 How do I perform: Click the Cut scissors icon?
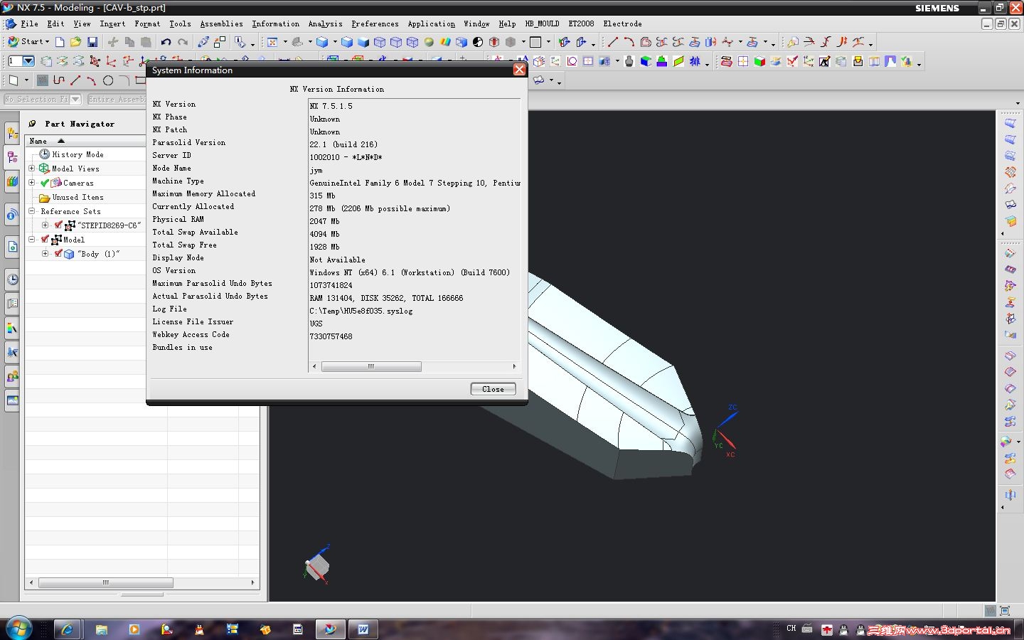(112, 42)
